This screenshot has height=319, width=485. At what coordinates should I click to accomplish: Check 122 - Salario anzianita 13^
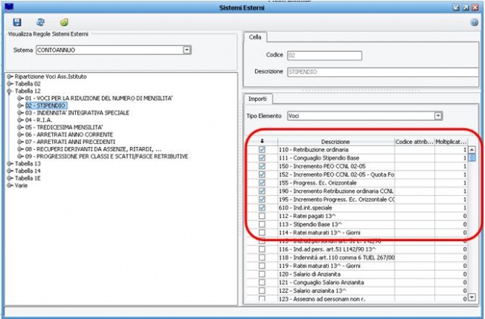tap(262, 291)
